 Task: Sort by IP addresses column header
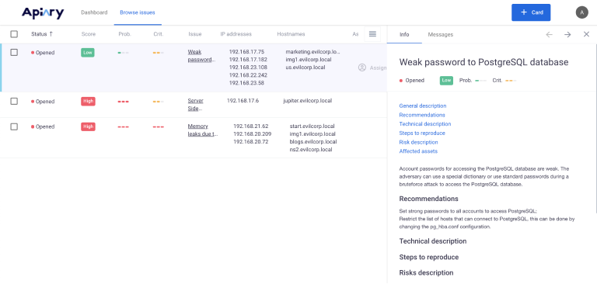[x=236, y=34]
